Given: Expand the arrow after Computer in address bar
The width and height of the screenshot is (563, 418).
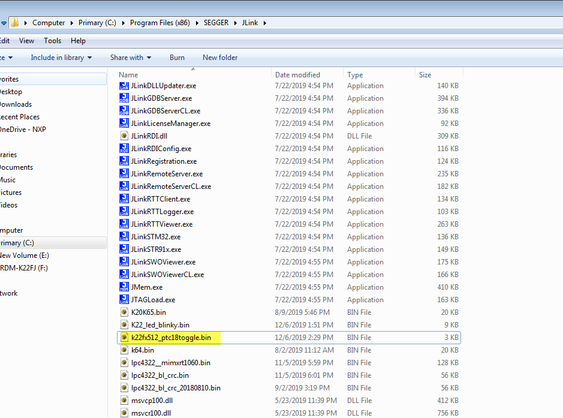Looking at the screenshot, I should click(71, 23).
